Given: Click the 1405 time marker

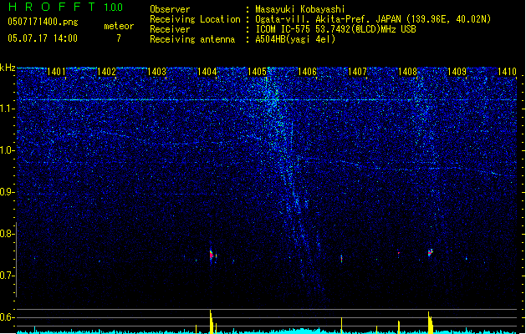Looking at the screenshot, I should click(257, 72).
